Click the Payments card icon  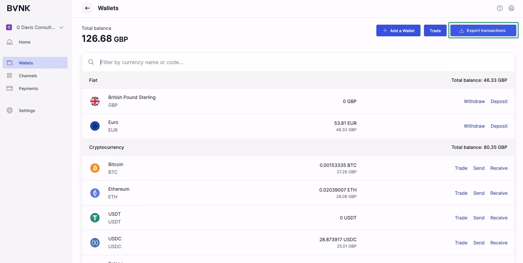[x=10, y=88]
